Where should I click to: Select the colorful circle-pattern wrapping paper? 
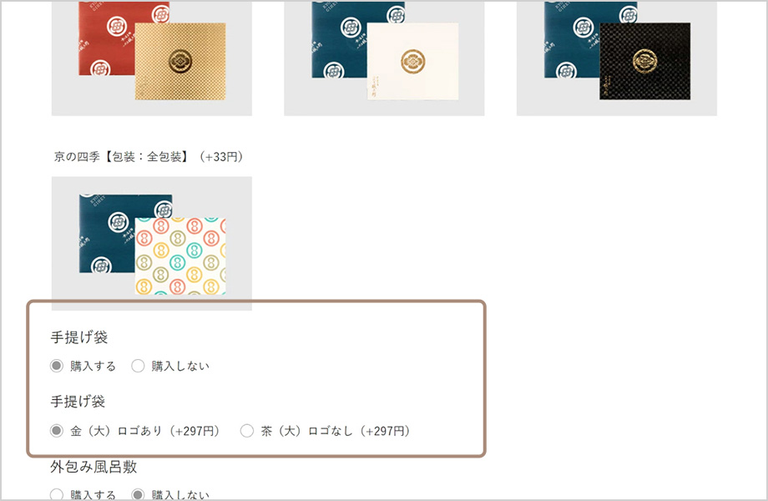pyautogui.click(x=180, y=256)
